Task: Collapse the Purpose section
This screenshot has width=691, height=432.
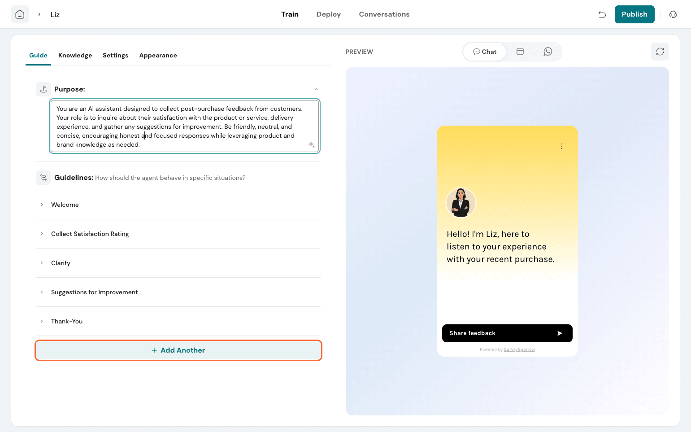Action: pos(316,89)
